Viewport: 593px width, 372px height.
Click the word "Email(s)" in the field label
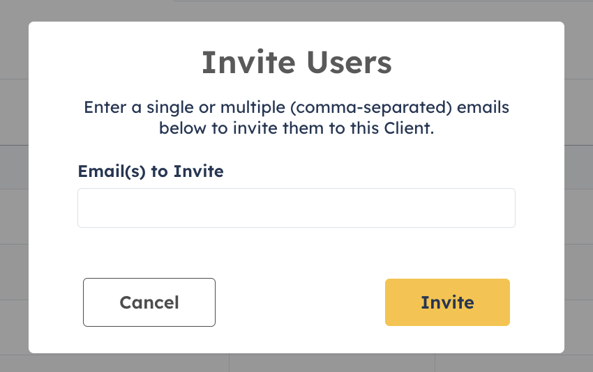[x=112, y=171]
